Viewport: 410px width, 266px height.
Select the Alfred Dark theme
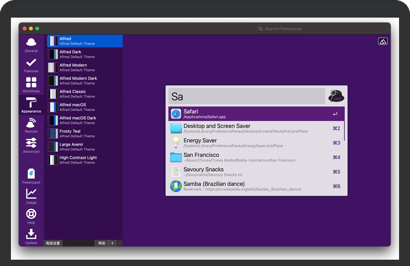85,54
